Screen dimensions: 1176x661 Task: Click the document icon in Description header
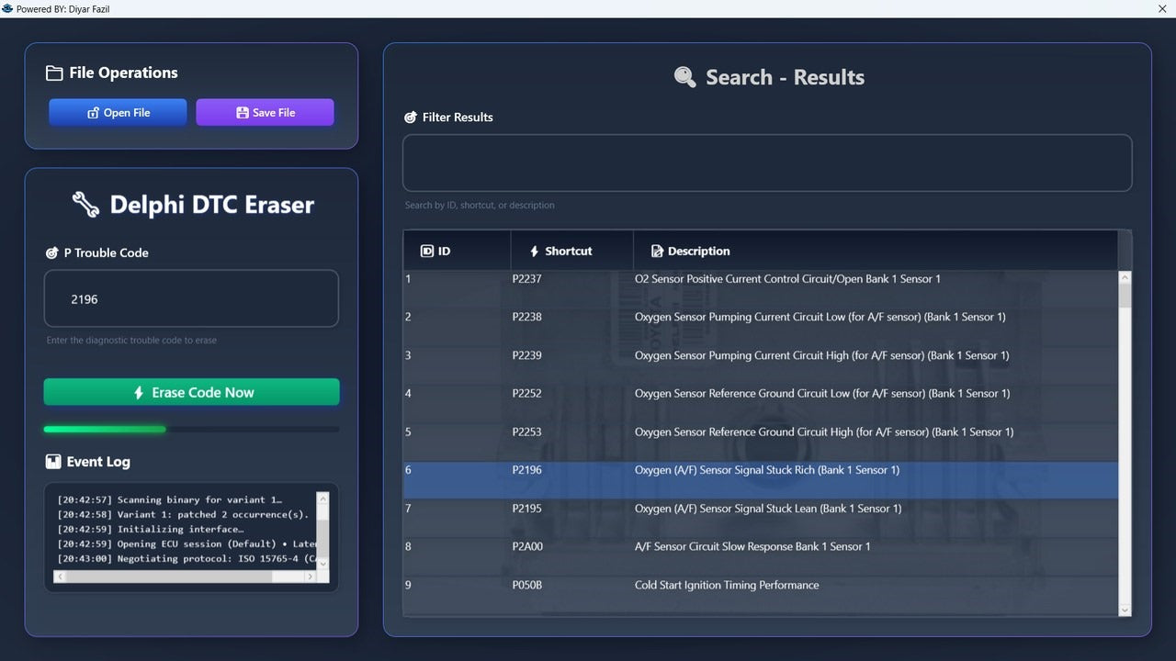coord(657,252)
